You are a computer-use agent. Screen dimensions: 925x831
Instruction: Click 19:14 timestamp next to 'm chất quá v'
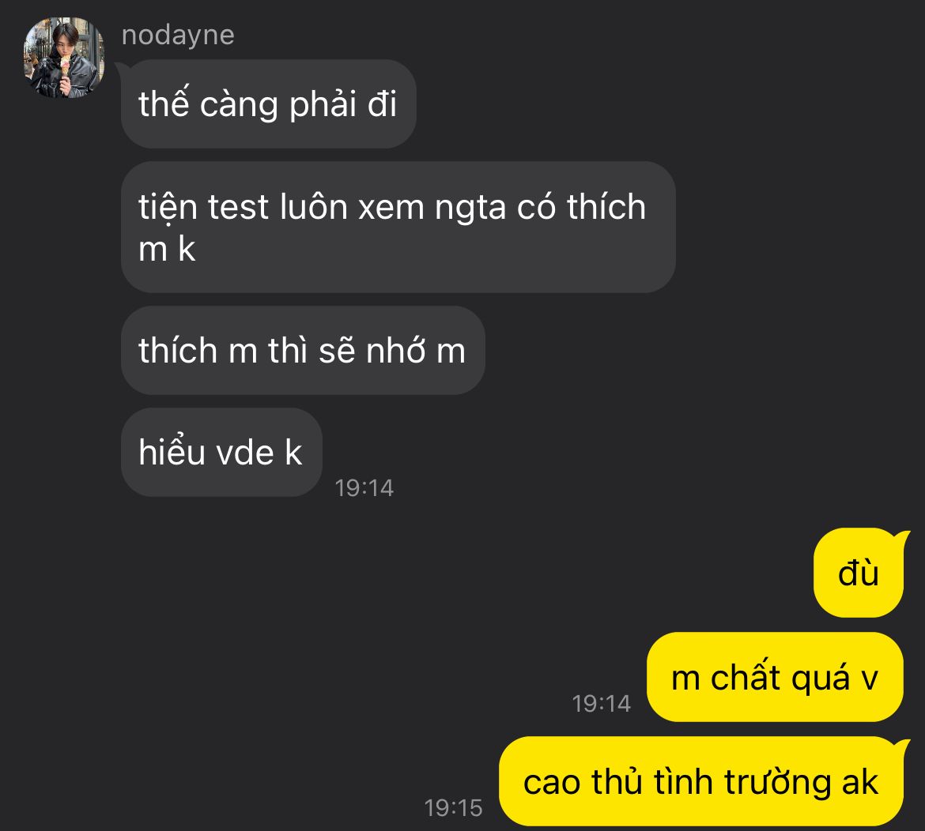tap(601, 703)
